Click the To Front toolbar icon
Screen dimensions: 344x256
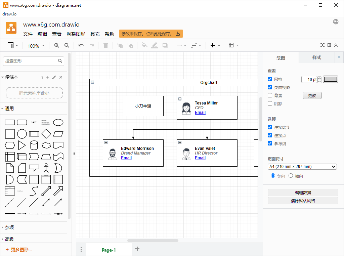click(x=120, y=45)
